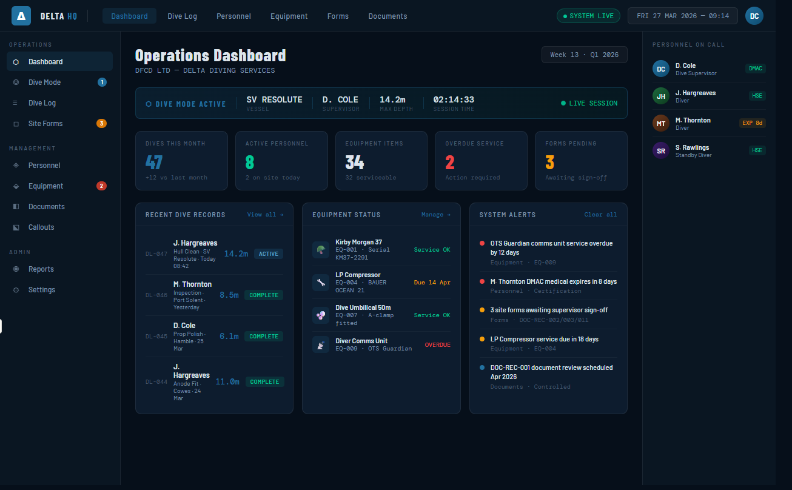Image resolution: width=792 pixels, height=490 pixels.
Task: Switch to the Forms navigation tab
Action: click(338, 16)
